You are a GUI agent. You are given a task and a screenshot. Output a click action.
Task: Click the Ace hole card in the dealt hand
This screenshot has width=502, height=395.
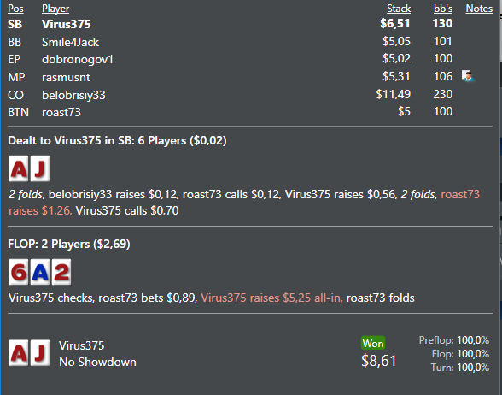click(x=19, y=168)
